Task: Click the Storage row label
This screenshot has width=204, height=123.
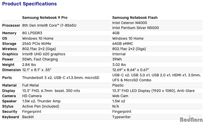Action: 9,43
